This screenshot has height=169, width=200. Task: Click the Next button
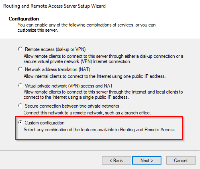pyautogui.click(x=147, y=161)
